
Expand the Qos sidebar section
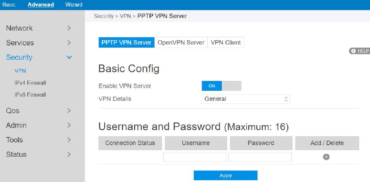38,111
